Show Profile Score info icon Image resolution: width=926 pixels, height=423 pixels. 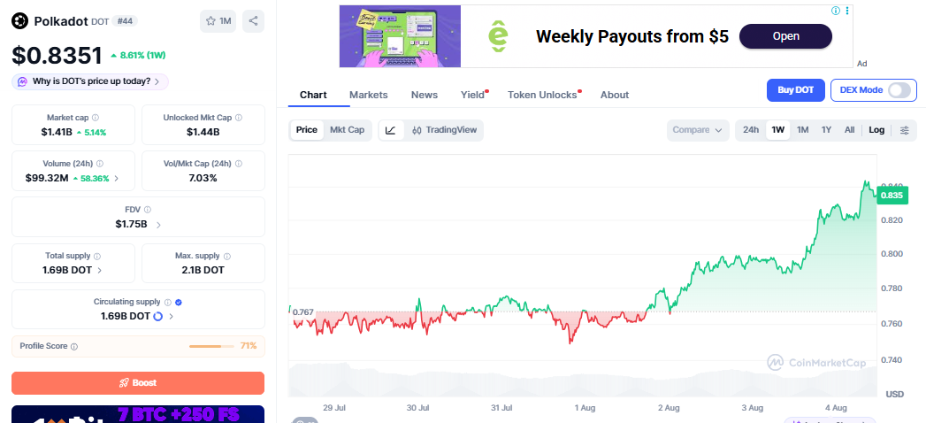(x=74, y=347)
